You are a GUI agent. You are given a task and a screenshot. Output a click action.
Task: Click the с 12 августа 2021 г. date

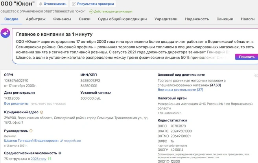pyautogui.click(x=16, y=146)
